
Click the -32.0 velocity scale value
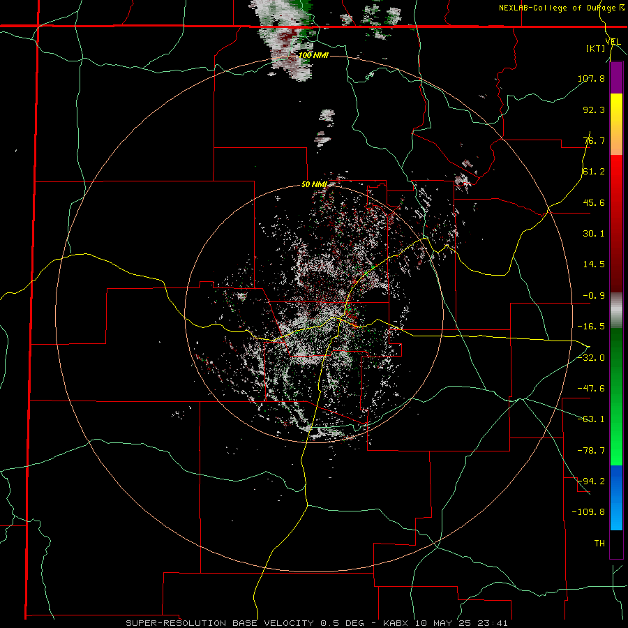point(591,358)
